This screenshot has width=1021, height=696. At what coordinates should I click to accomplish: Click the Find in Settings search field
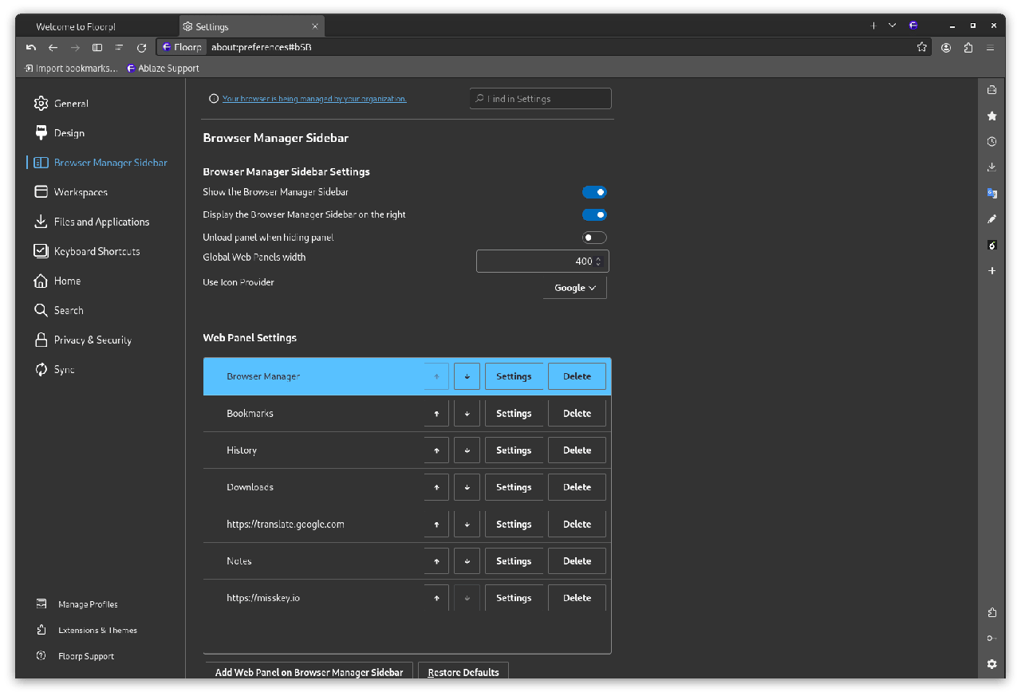[541, 99]
